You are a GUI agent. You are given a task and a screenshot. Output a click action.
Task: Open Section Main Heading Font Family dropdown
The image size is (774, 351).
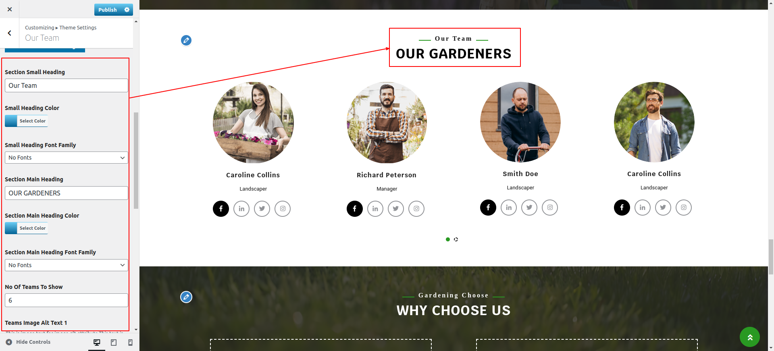[x=67, y=265]
